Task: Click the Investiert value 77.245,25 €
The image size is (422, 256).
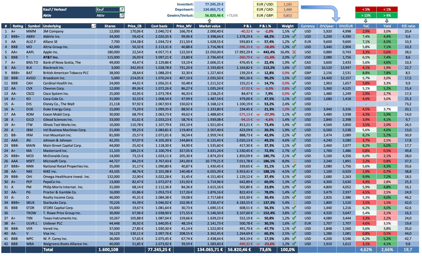Action: coord(209,4)
